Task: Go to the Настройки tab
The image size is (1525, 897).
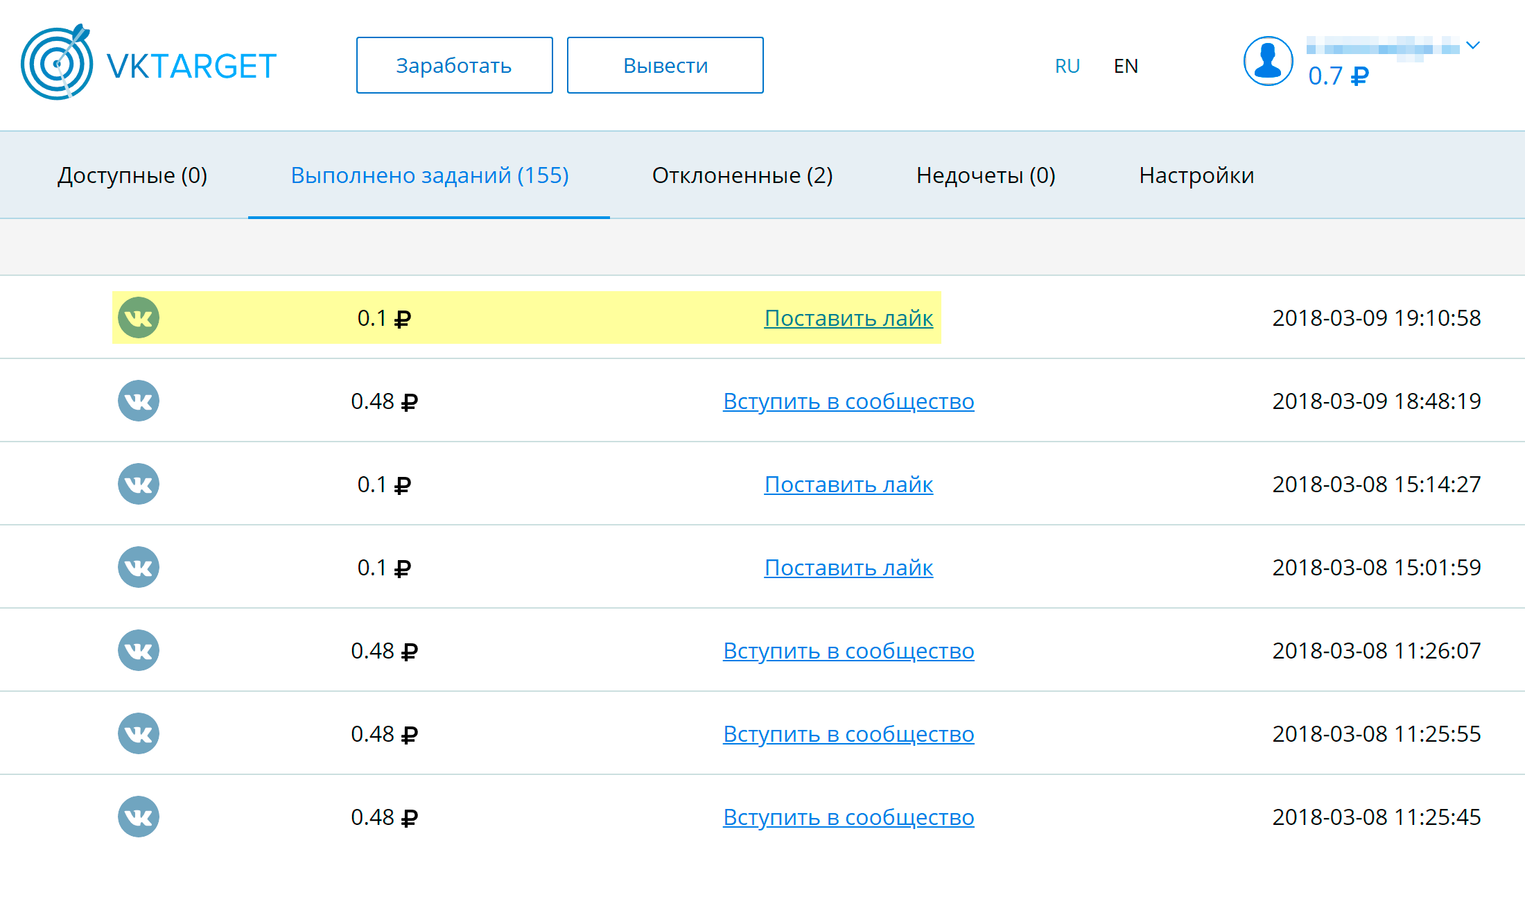Action: (1196, 175)
